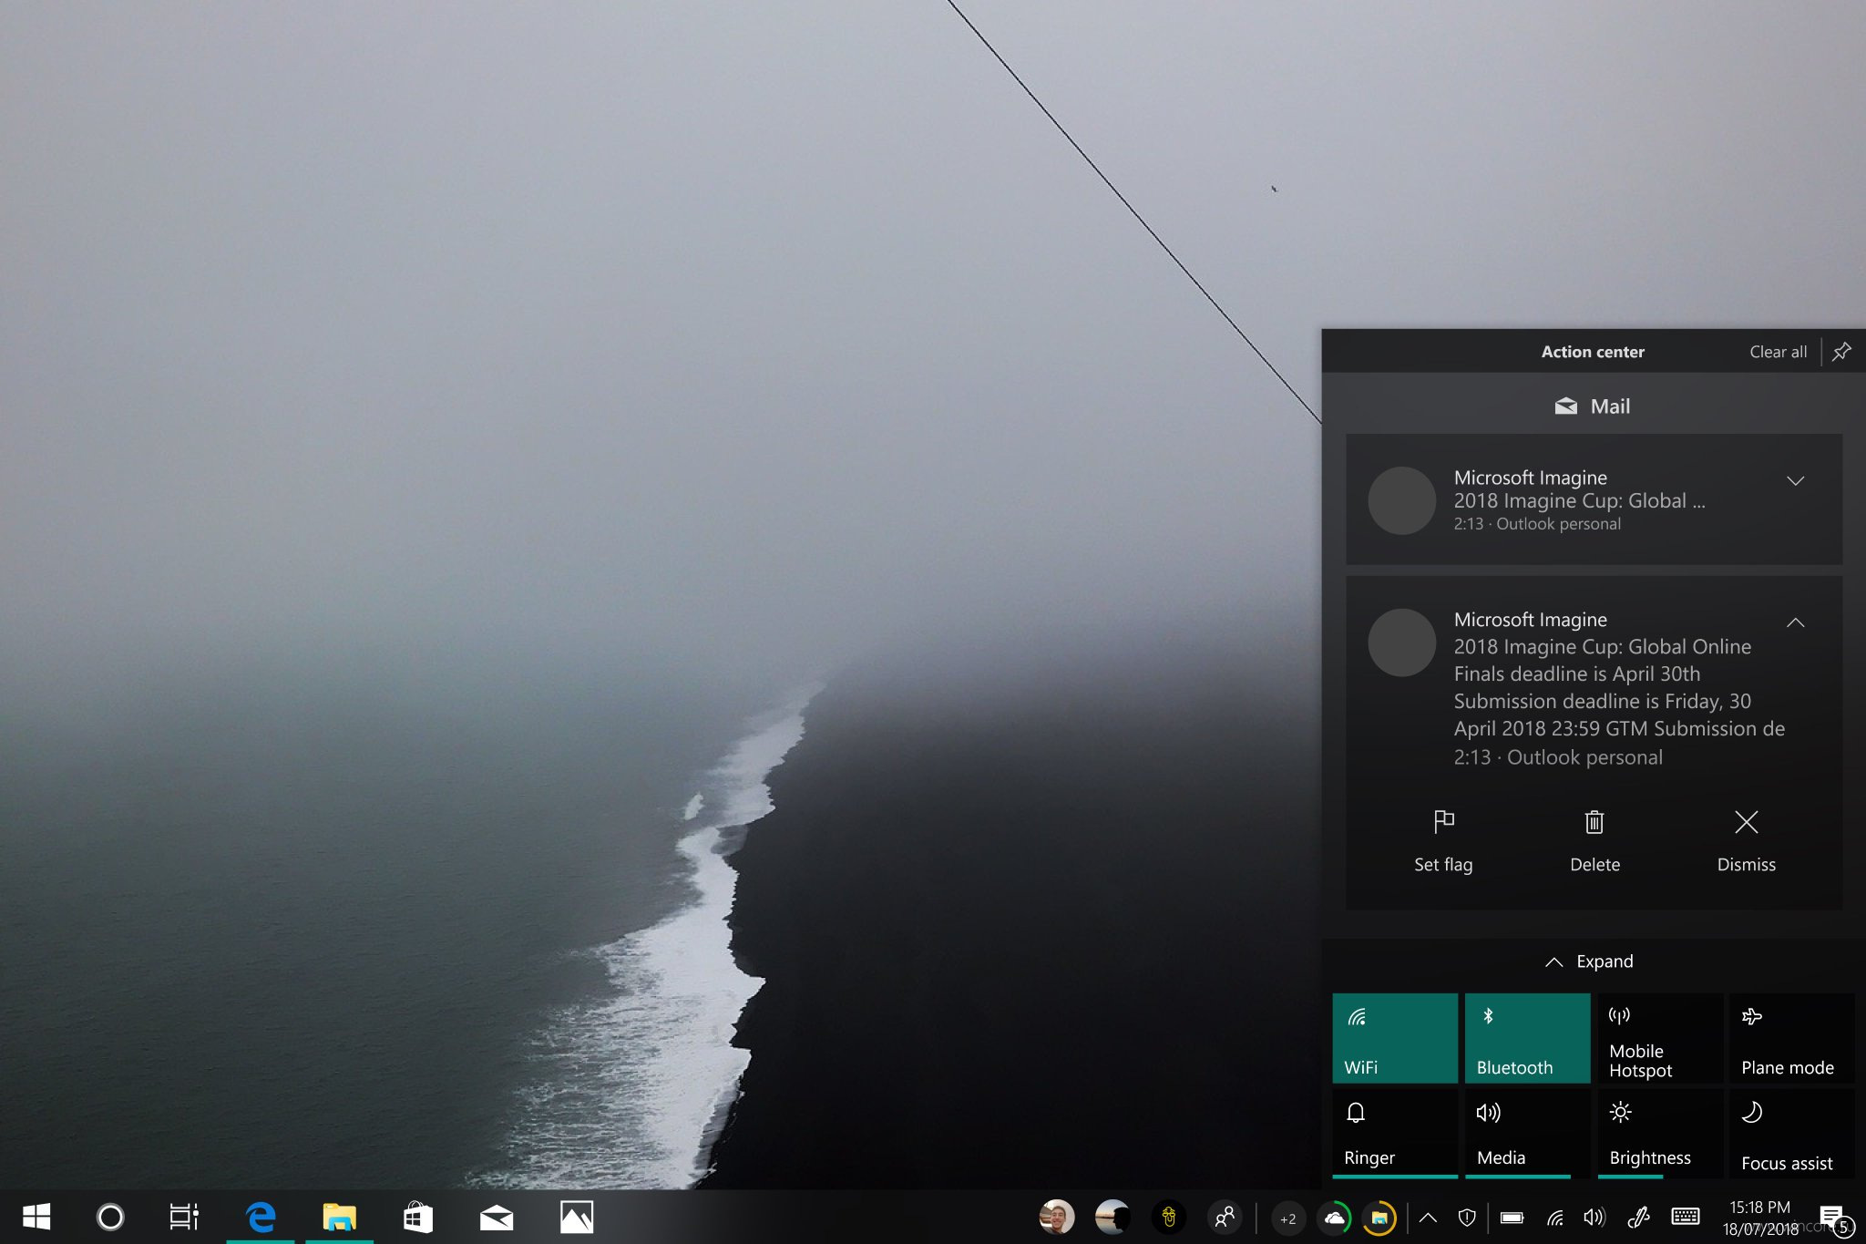Open first Microsoft Imagine email notification
Image resolution: width=1866 pixels, height=1244 pixels.
pos(1594,499)
